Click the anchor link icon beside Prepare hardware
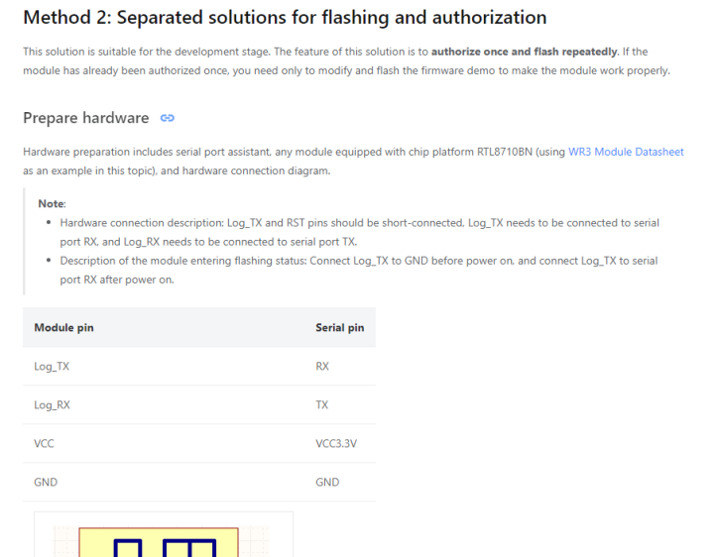 tap(168, 118)
